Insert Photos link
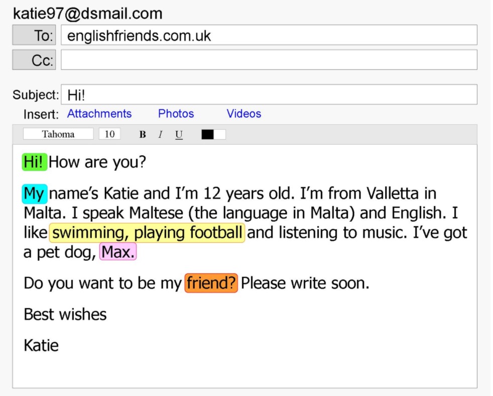 click(x=176, y=114)
